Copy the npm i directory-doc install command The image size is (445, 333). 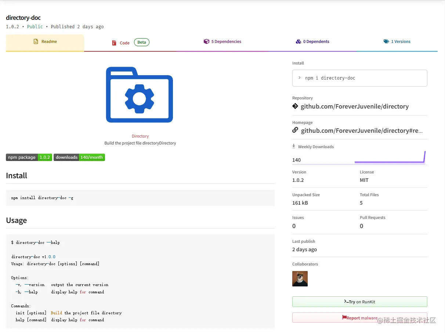click(x=359, y=78)
